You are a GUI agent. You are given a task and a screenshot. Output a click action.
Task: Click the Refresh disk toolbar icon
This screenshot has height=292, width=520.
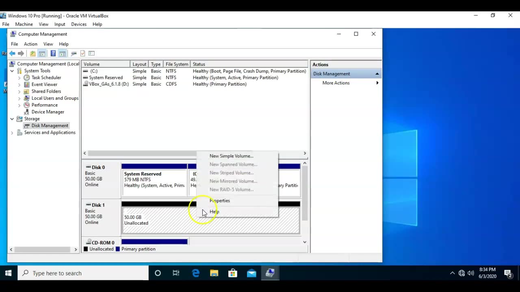[x=74, y=54]
